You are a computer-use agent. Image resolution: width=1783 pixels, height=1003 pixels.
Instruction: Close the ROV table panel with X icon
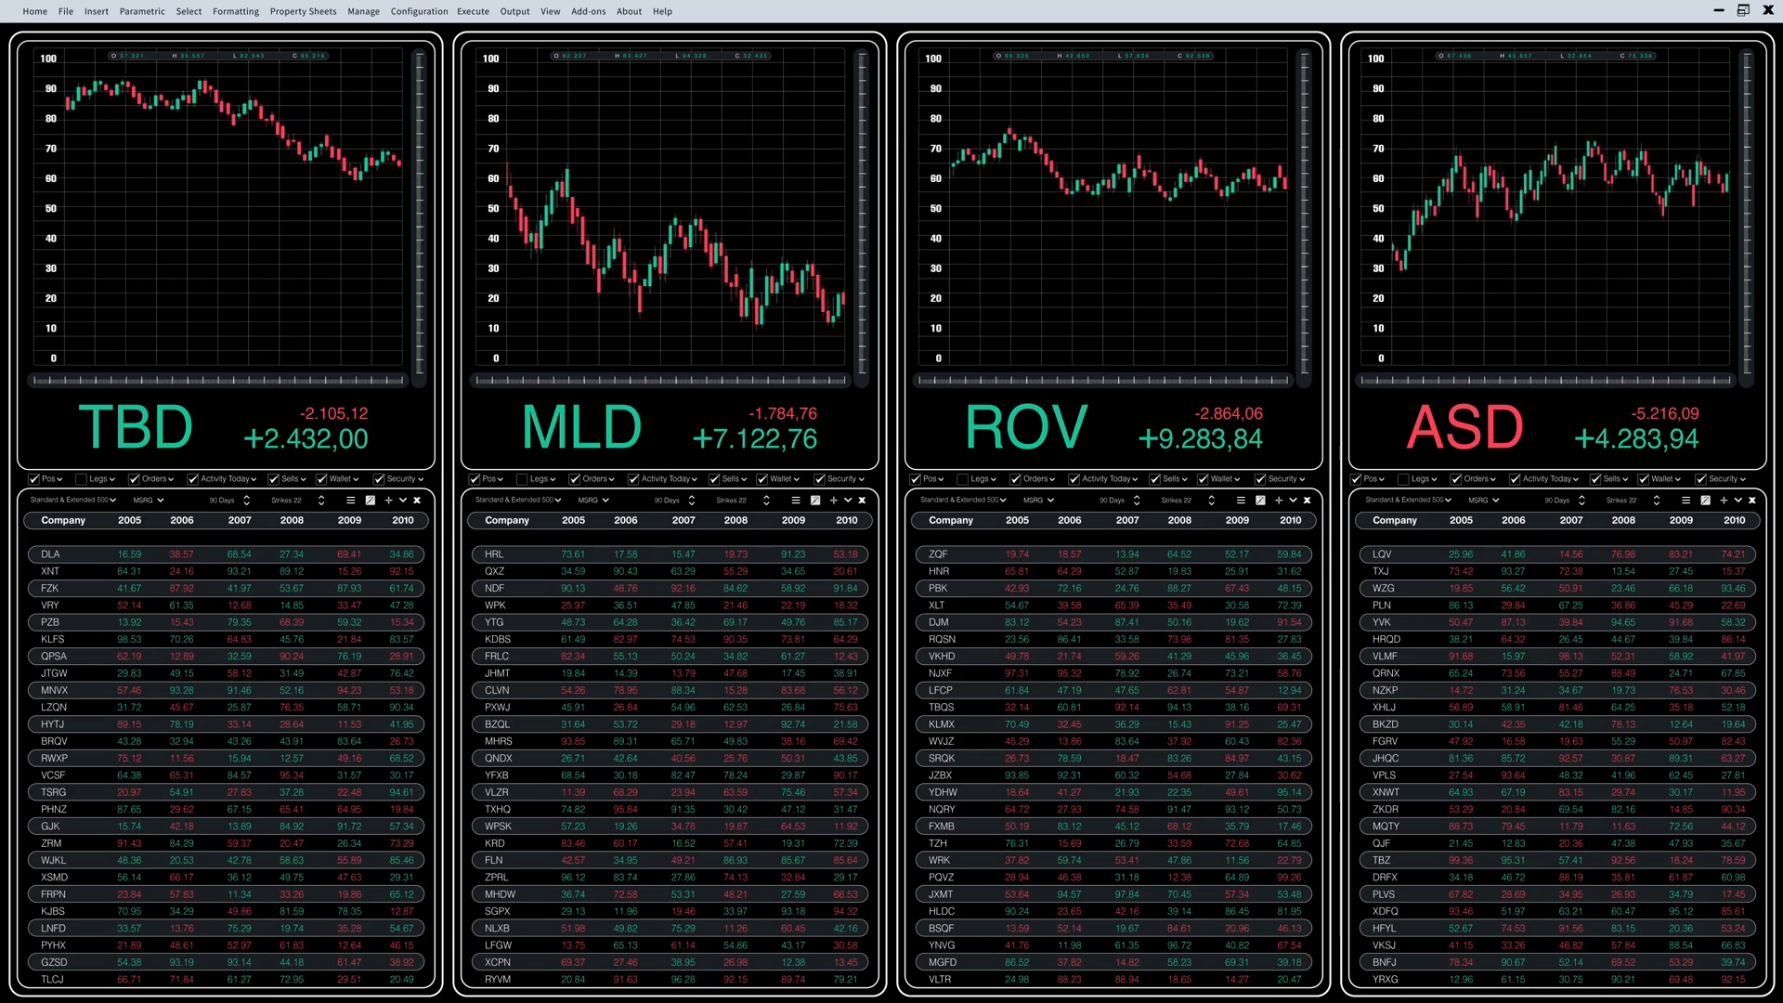pyautogui.click(x=1308, y=501)
